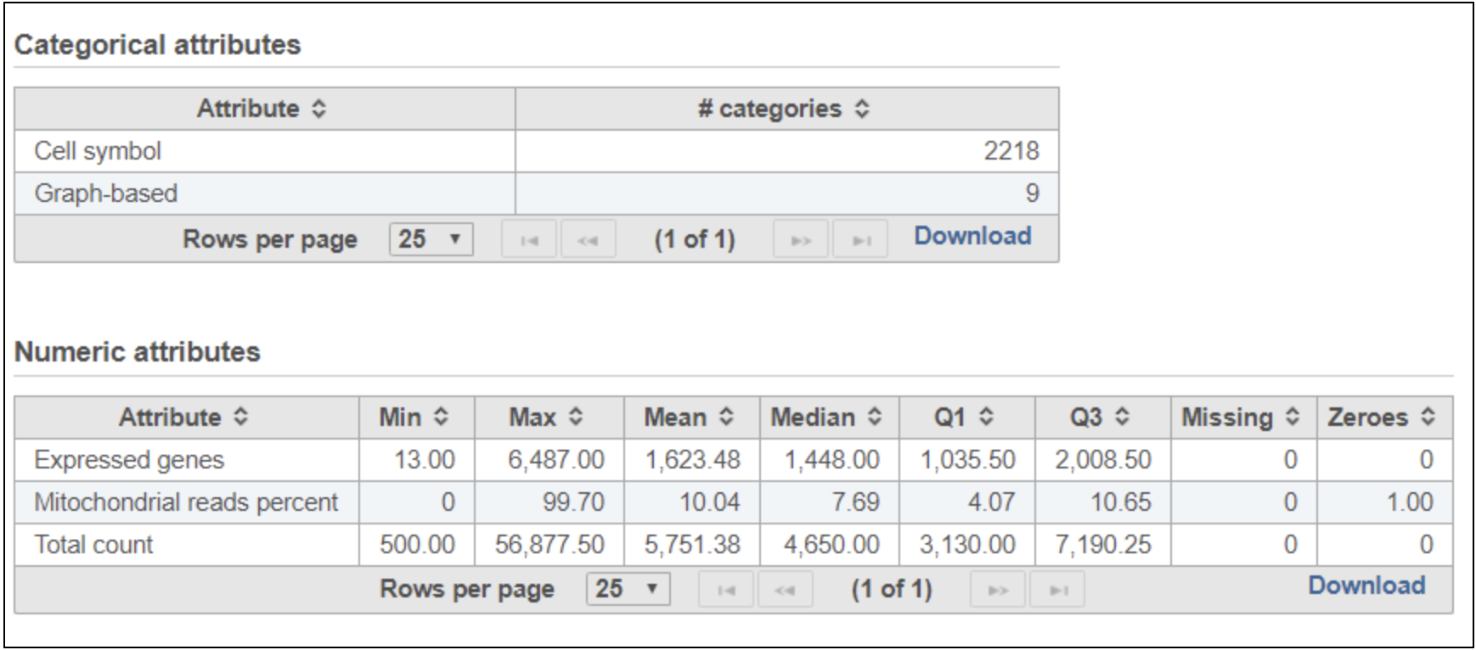Select the Mitochondrial reads percent row
This screenshot has height=650, width=1476.
[186, 502]
